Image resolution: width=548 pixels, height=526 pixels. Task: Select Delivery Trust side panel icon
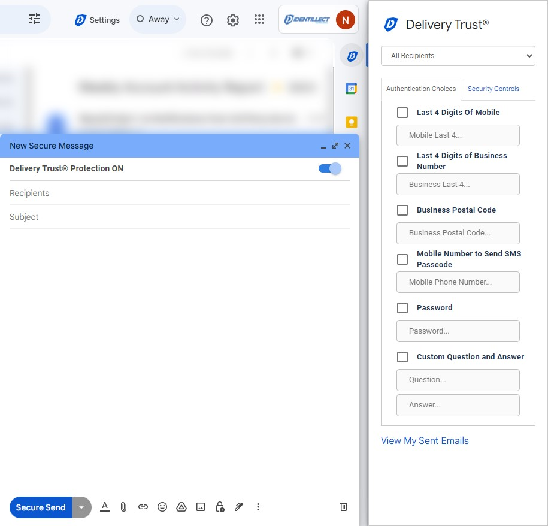[352, 56]
